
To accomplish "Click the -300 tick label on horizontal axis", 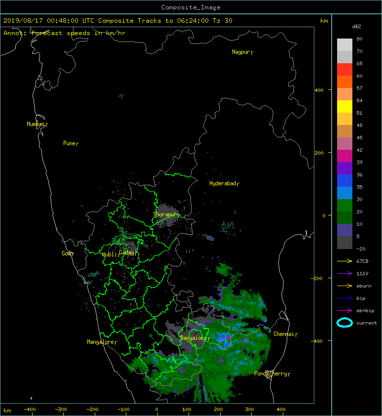I will coord(61,410).
